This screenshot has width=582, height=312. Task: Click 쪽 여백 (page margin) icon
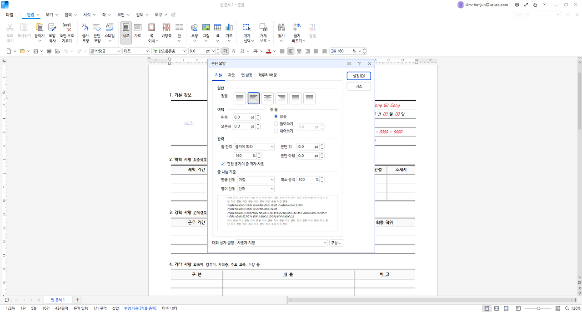[151, 32]
